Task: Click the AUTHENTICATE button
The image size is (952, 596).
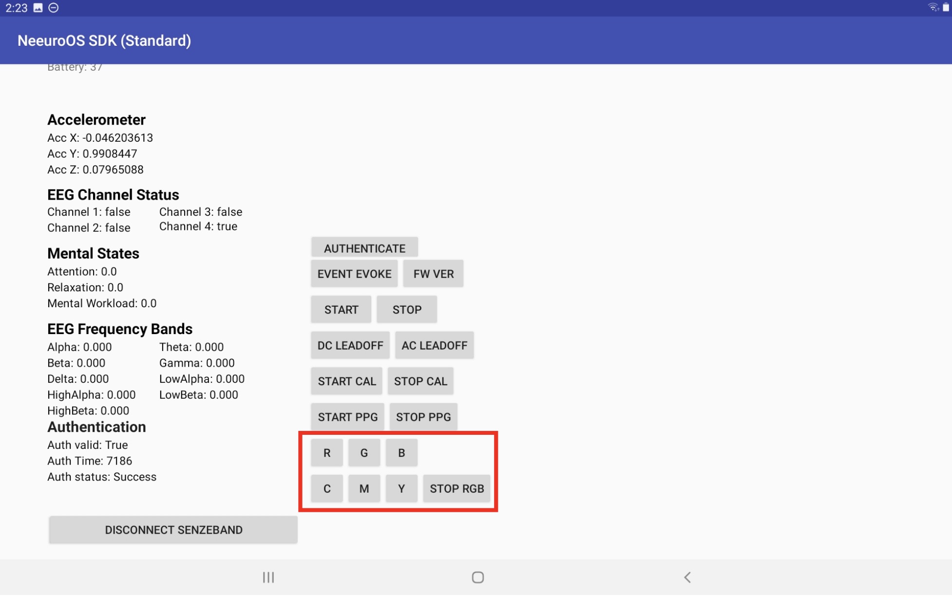Action: [x=363, y=247]
